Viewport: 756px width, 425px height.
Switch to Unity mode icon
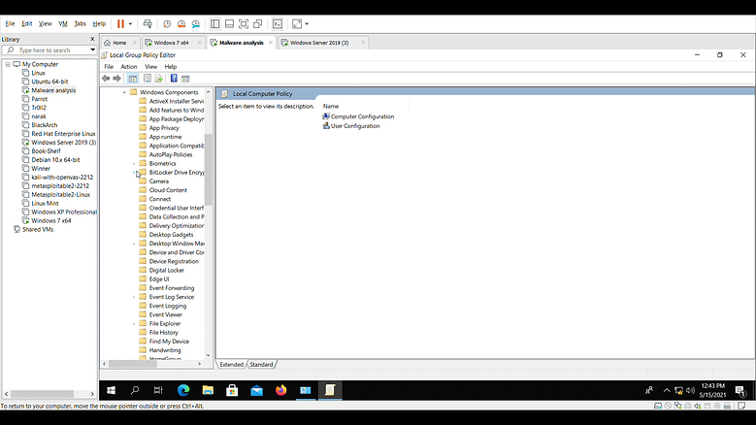(x=258, y=23)
